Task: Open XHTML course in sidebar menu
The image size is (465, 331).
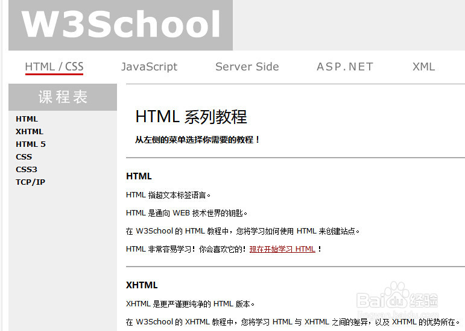Action: (x=30, y=132)
